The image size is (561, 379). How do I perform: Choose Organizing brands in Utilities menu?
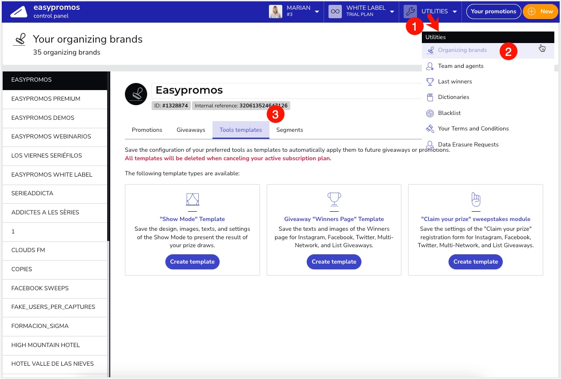click(488, 50)
